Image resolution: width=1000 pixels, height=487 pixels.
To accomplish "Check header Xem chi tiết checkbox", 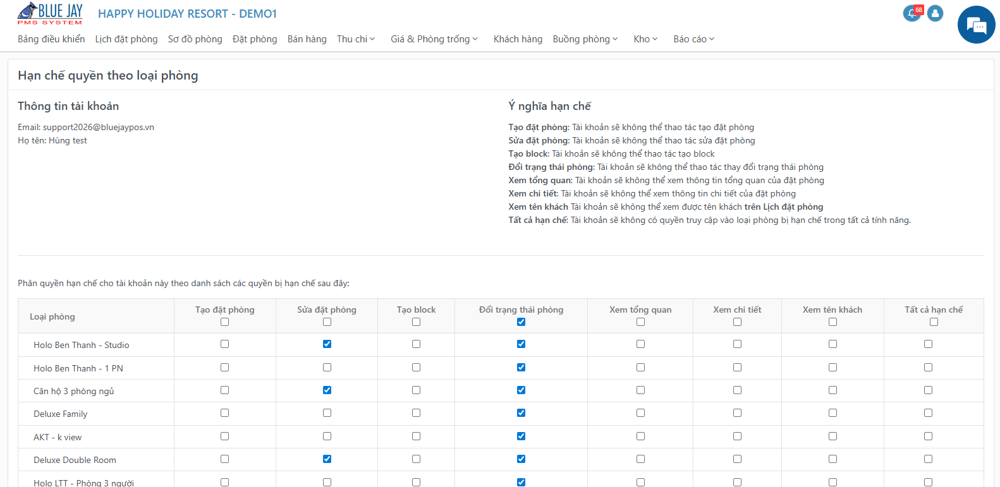I will [x=737, y=322].
